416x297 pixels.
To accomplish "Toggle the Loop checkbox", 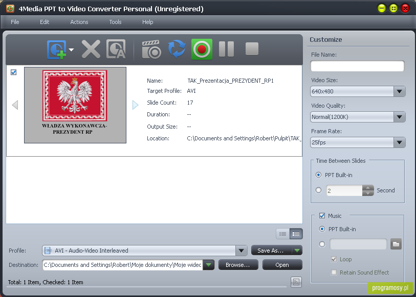I will [334, 259].
